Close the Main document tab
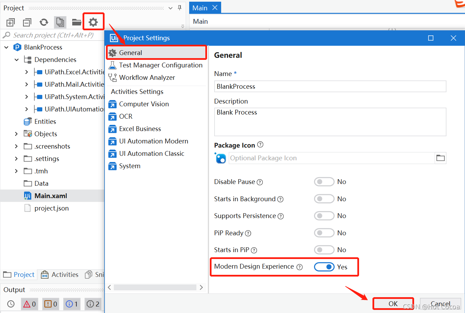Screen dimensions: 465x313 (215, 8)
